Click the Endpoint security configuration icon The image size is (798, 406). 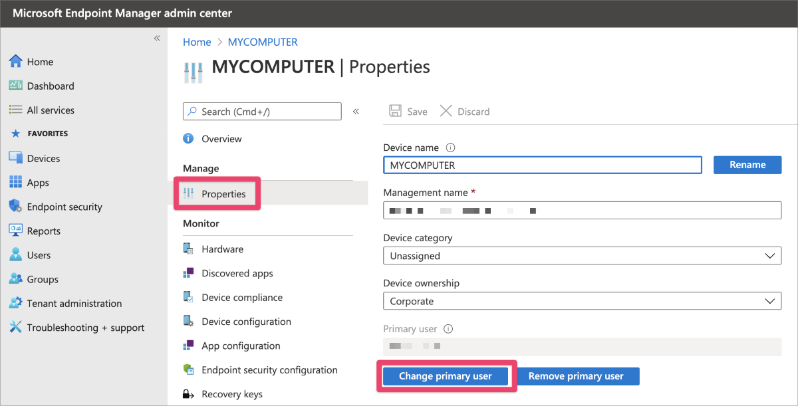coord(188,370)
